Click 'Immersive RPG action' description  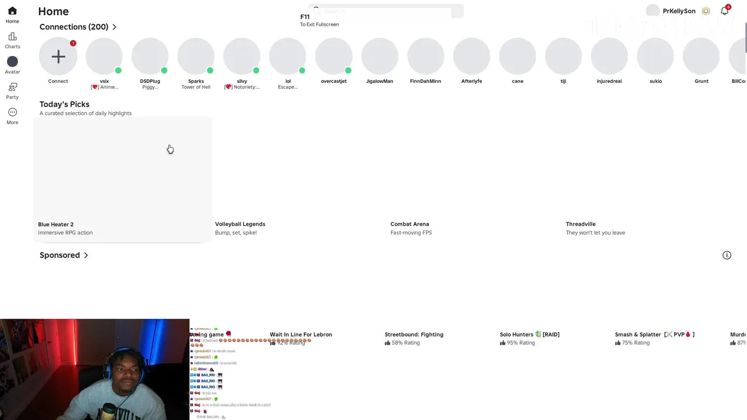point(65,233)
